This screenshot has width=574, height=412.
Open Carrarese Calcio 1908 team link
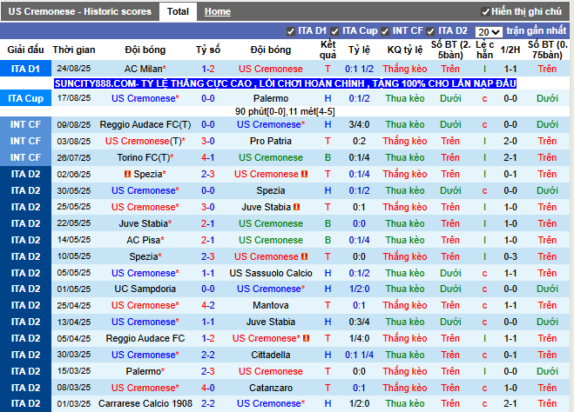(145, 403)
